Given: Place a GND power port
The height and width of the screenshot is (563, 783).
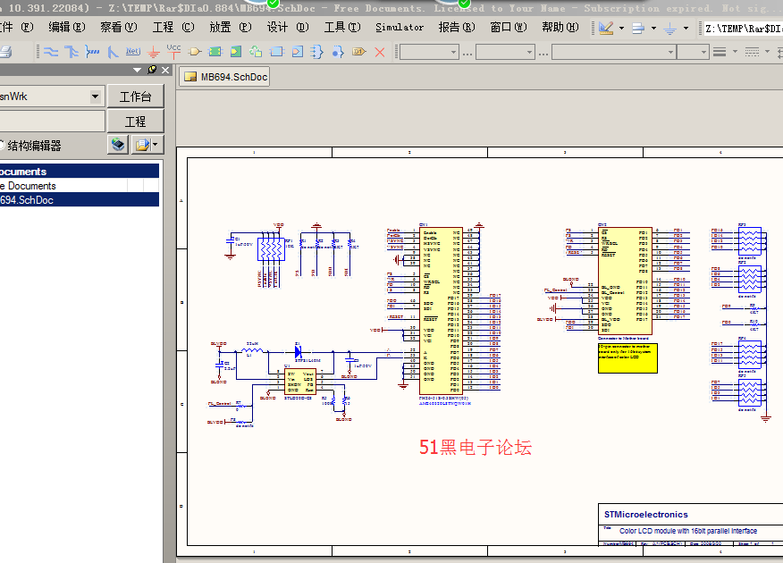Looking at the screenshot, I should [x=154, y=52].
